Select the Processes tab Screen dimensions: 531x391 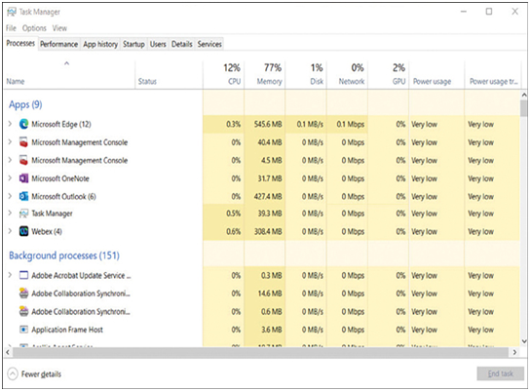[20, 43]
